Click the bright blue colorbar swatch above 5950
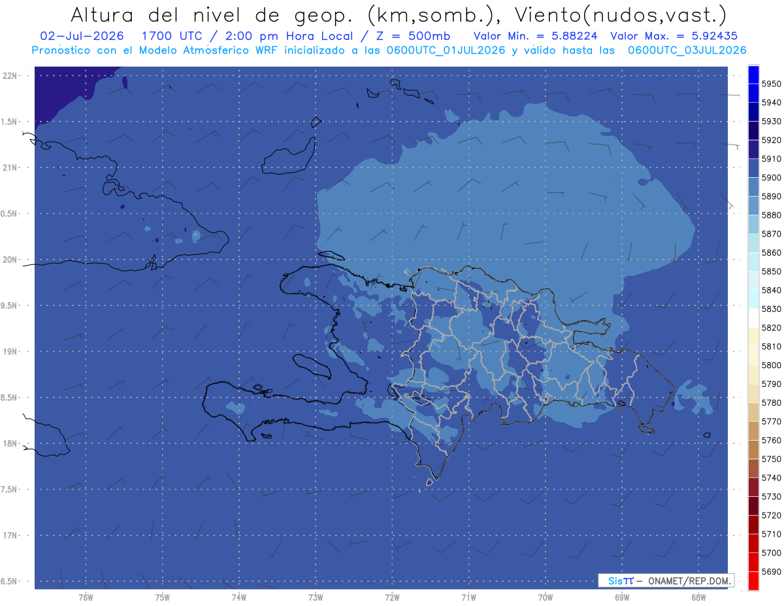The width and height of the screenshot is (784, 606). pyautogui.click(x=753, y=75)
